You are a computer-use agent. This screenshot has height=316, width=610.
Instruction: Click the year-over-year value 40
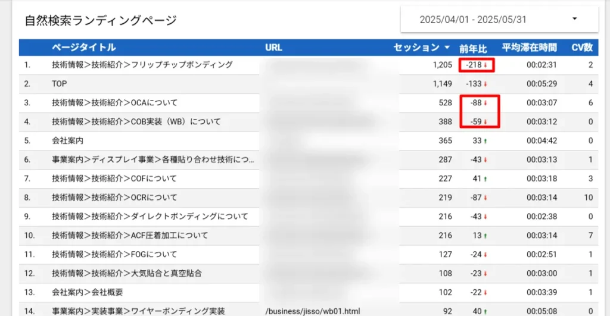click(x=477, y=311)
